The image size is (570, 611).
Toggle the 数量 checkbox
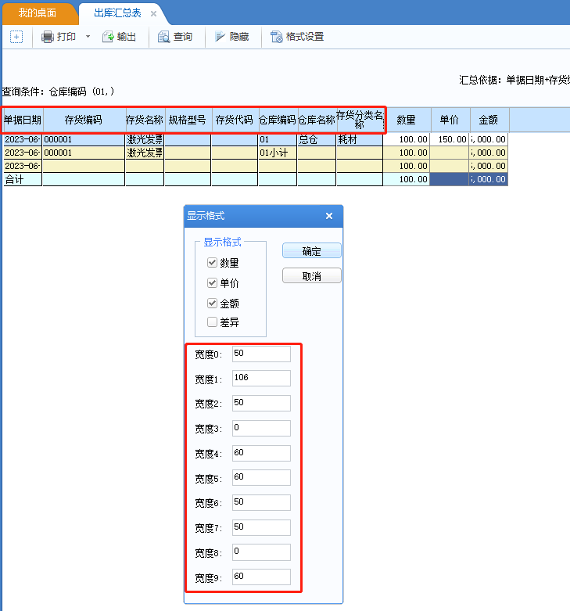pos(212,263)
